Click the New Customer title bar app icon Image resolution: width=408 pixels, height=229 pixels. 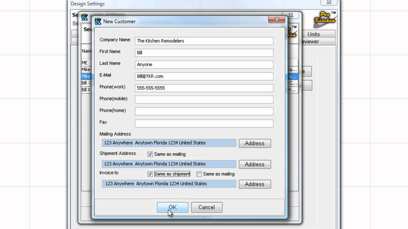click(98, 21)
